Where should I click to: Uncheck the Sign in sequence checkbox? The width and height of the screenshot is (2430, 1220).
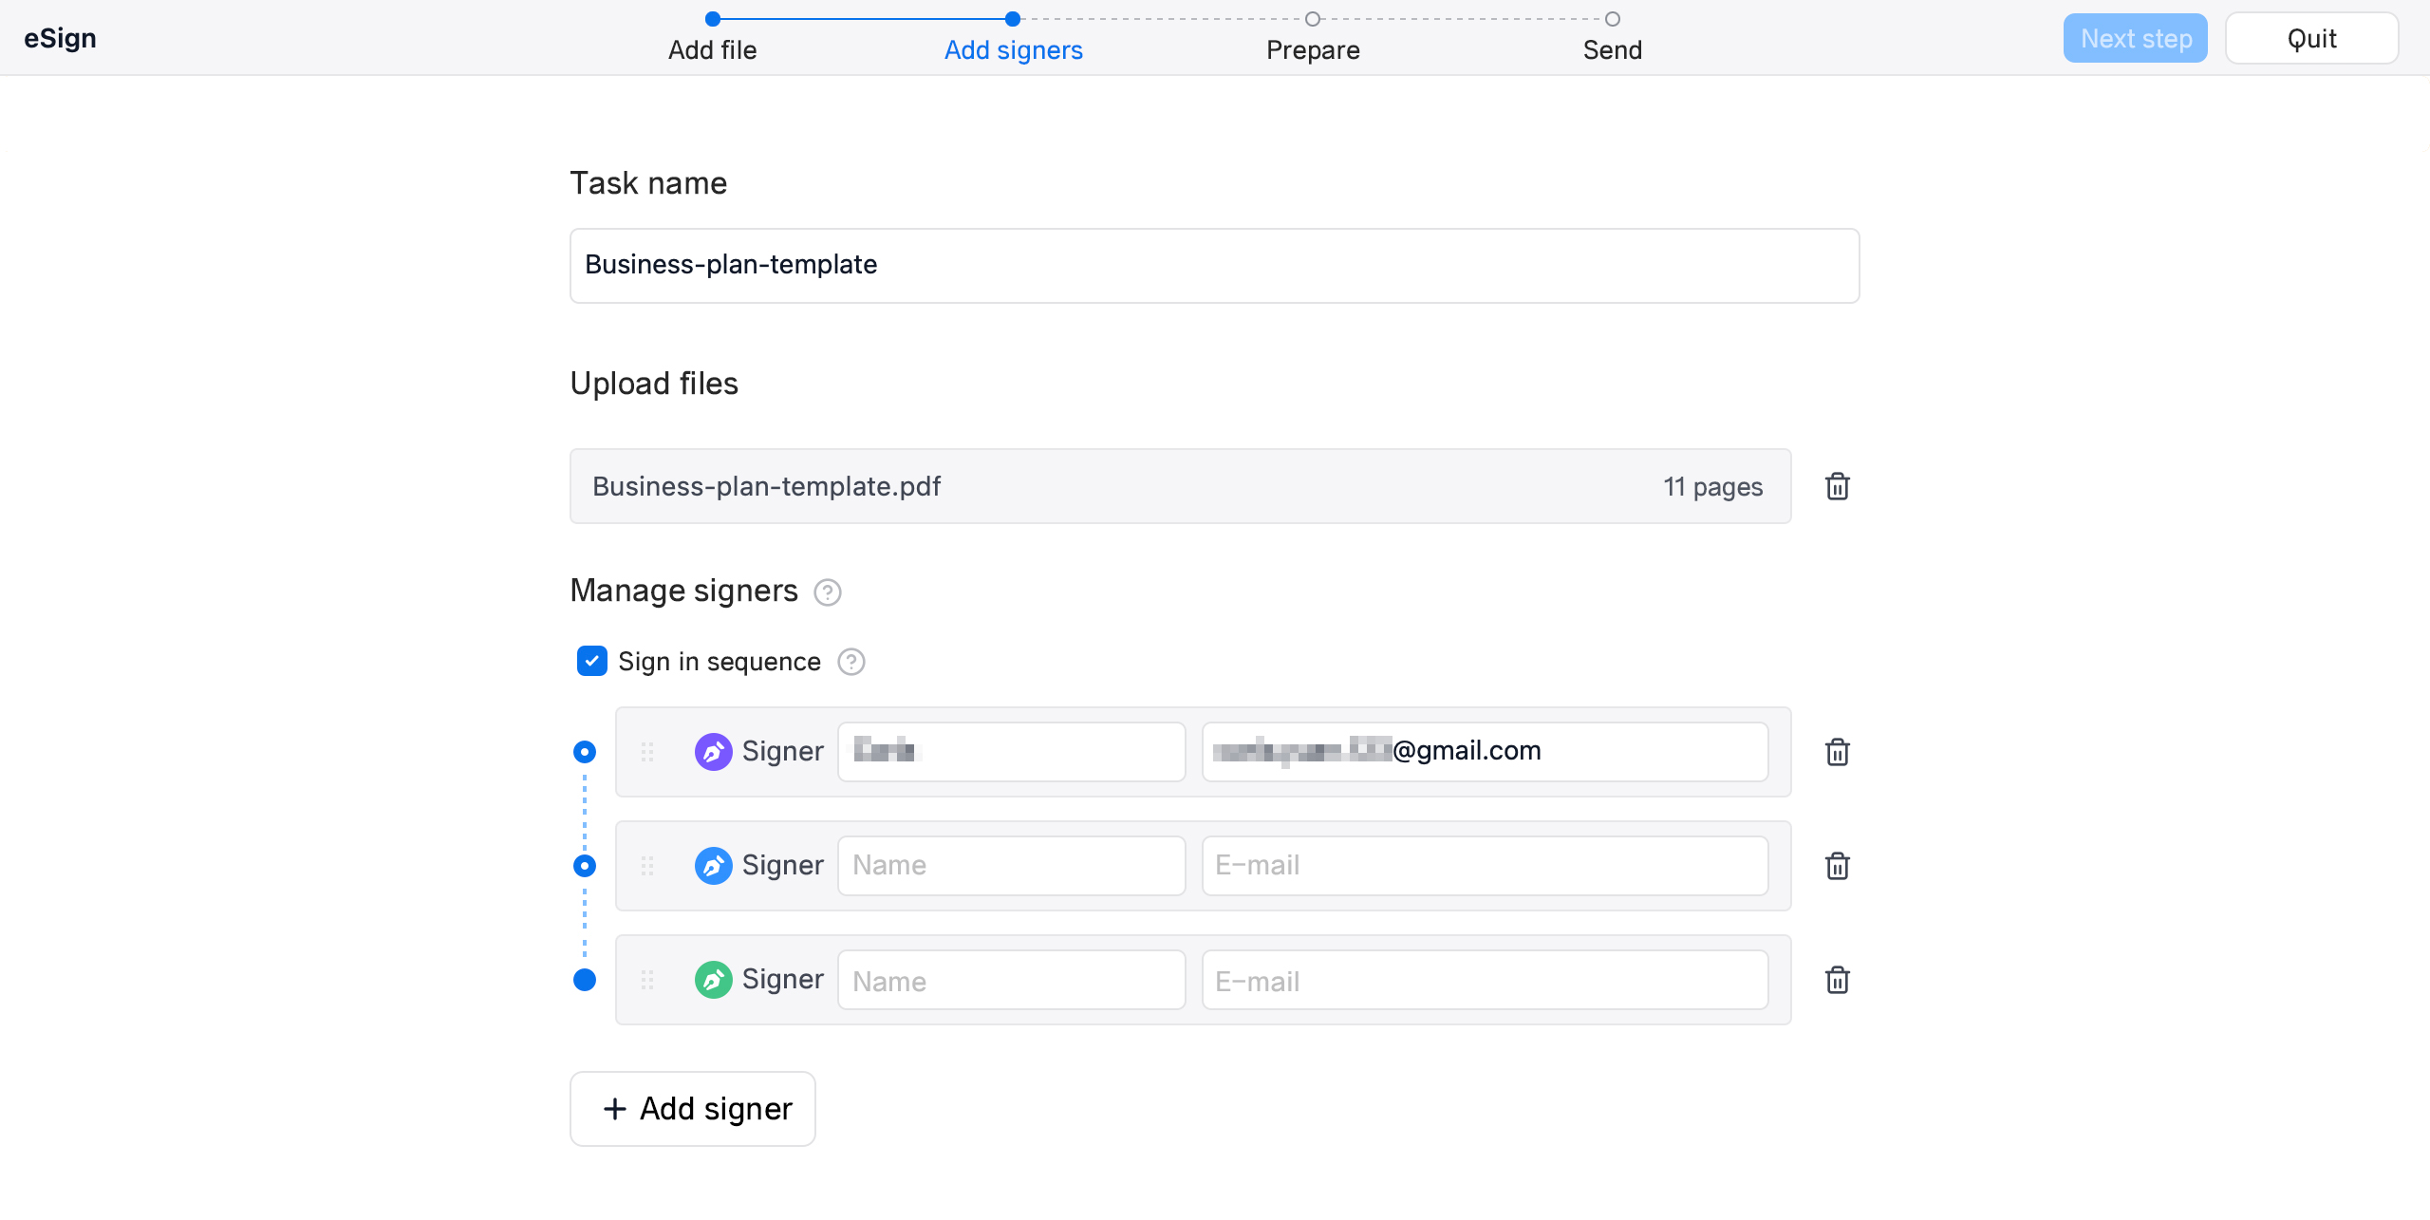[x=591, y=661]
